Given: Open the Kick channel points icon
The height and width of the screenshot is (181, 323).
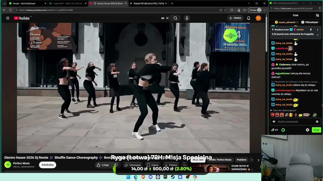Looking at the screenshot, I should [x=275, y=130].
